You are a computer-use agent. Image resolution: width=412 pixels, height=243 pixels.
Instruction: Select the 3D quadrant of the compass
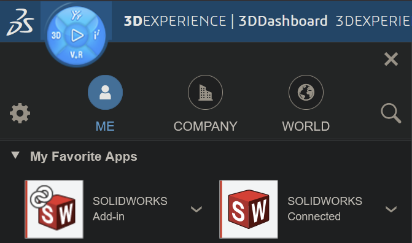point(56,35)
